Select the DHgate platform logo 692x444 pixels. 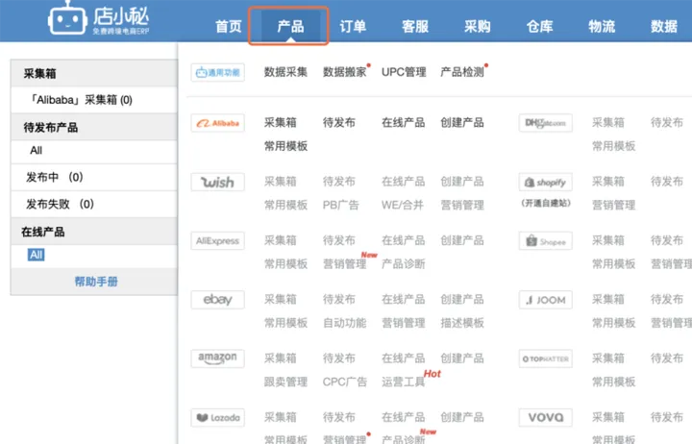click(x=546, y=123)
